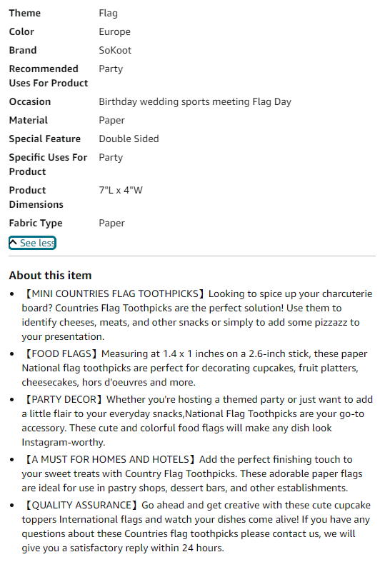Viewport: 390px width, 562px height.
Task: Select the Theme label in specifications
Action: [x=25, y=14]
